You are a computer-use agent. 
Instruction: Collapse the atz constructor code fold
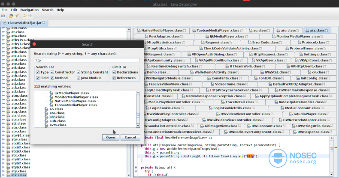point(136,145)
